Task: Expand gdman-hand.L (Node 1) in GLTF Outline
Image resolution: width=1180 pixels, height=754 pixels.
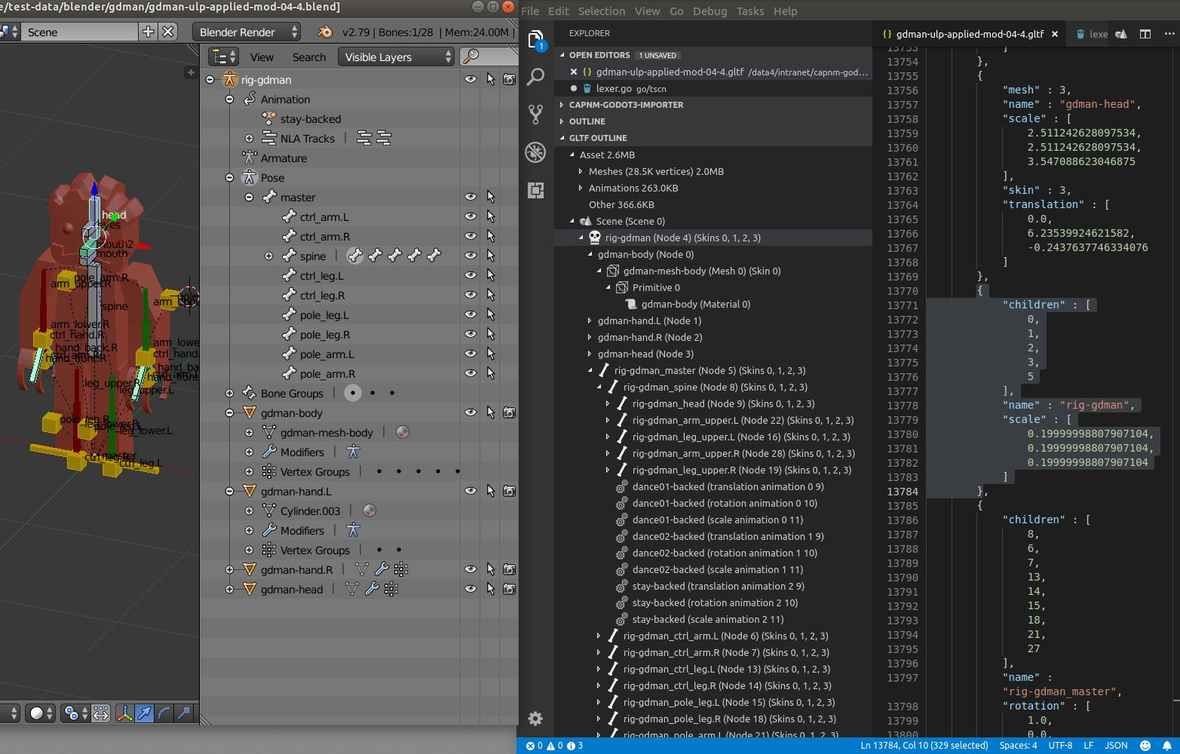Action: point(590,320)
